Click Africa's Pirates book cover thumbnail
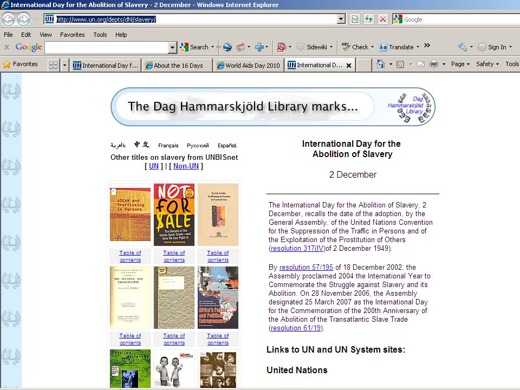The width and height of the screenshot is (520, 390). 218,297
